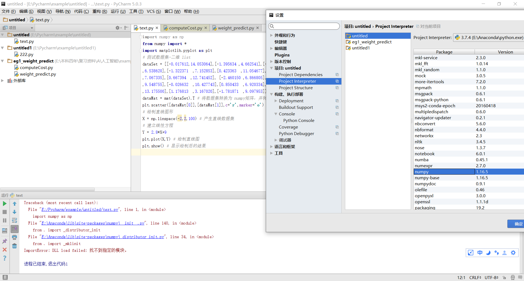Click the hide project panel icon
This screenshot has height=281, width=524.
126,28
